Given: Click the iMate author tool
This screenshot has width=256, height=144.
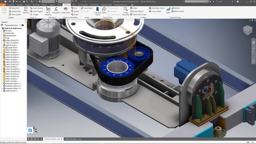Looking at the screenshot, I should (x=134, y=8).
